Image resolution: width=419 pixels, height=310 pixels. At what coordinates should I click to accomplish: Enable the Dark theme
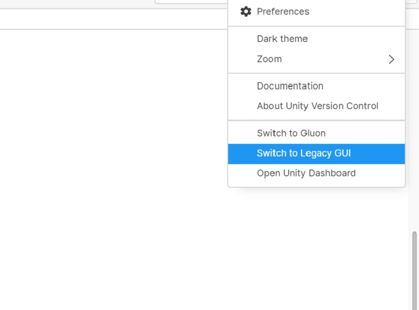tap(282, 39)
